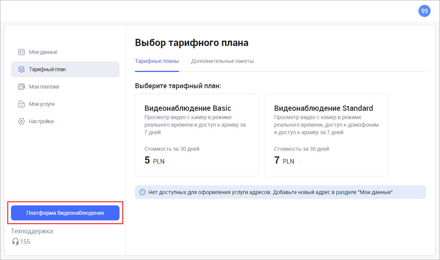The image size is (440, 260).
Task: Go to the Мои платежи page
Action: [x=44, y=87]
